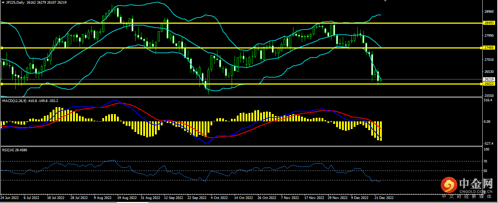Viewport: 498px width, 203px height.
Task: Select the yellow 27485 price label
Action: tap(489, 48)
